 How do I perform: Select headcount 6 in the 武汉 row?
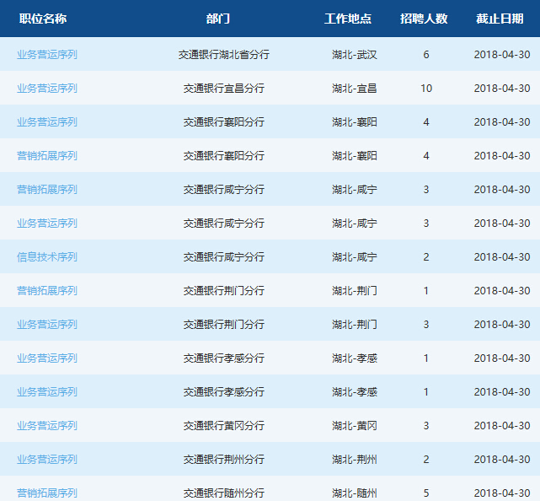(426, 55)
